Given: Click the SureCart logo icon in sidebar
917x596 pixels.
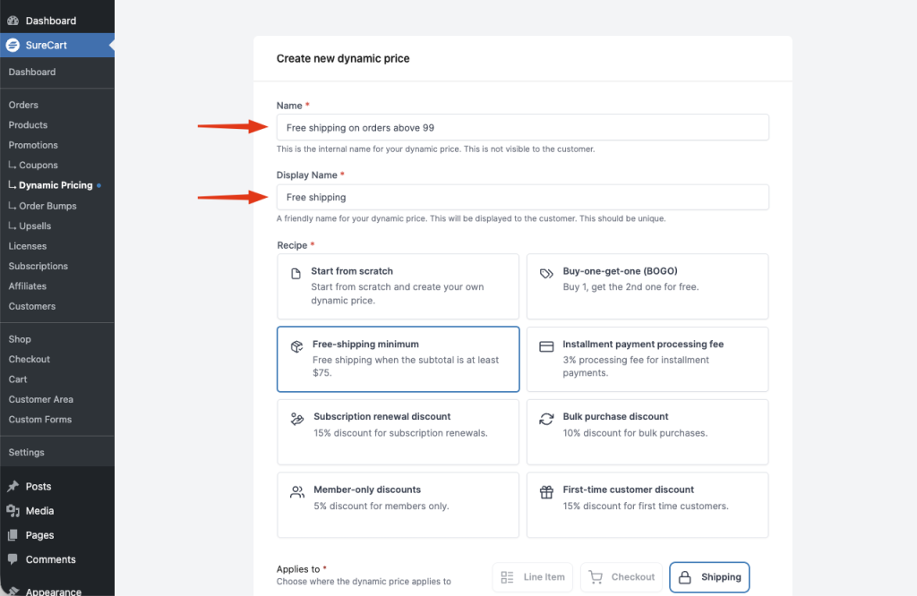Looking at the screenshot, I should [13, 45].
